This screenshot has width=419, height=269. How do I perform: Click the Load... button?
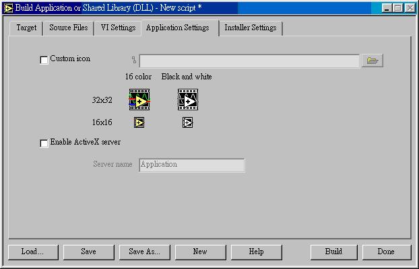pos(33,252)
